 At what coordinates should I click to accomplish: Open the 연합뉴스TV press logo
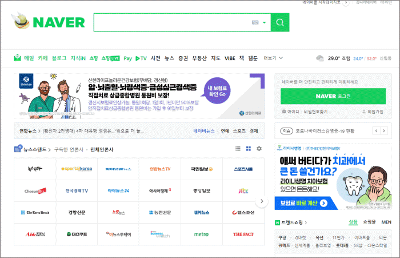(x=160, y=169)
